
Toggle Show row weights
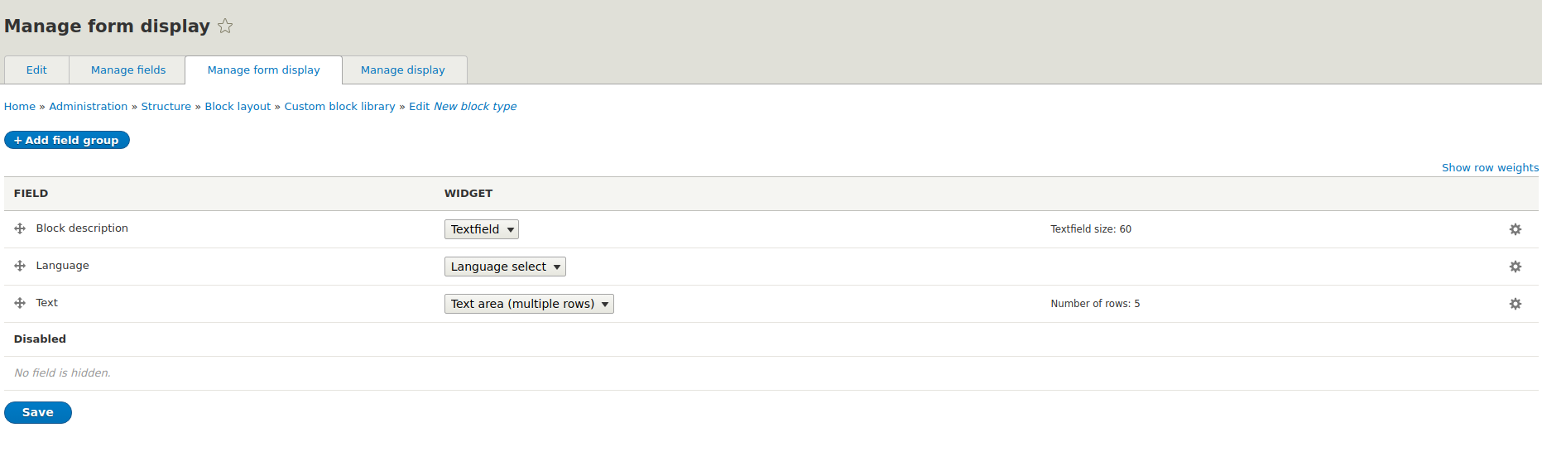click(1490, 167)
